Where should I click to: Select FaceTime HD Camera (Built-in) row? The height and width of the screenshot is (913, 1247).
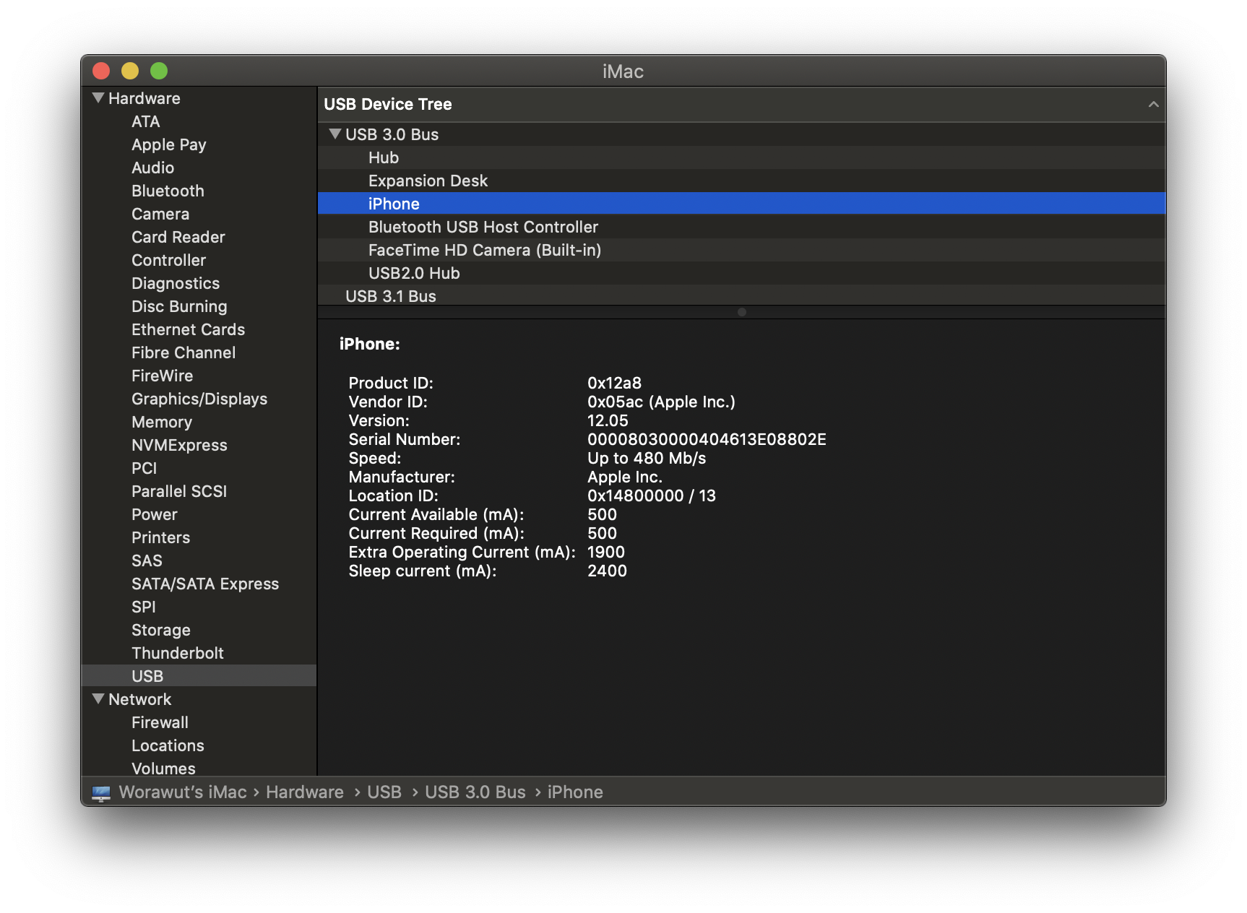(x=741, y=250)
